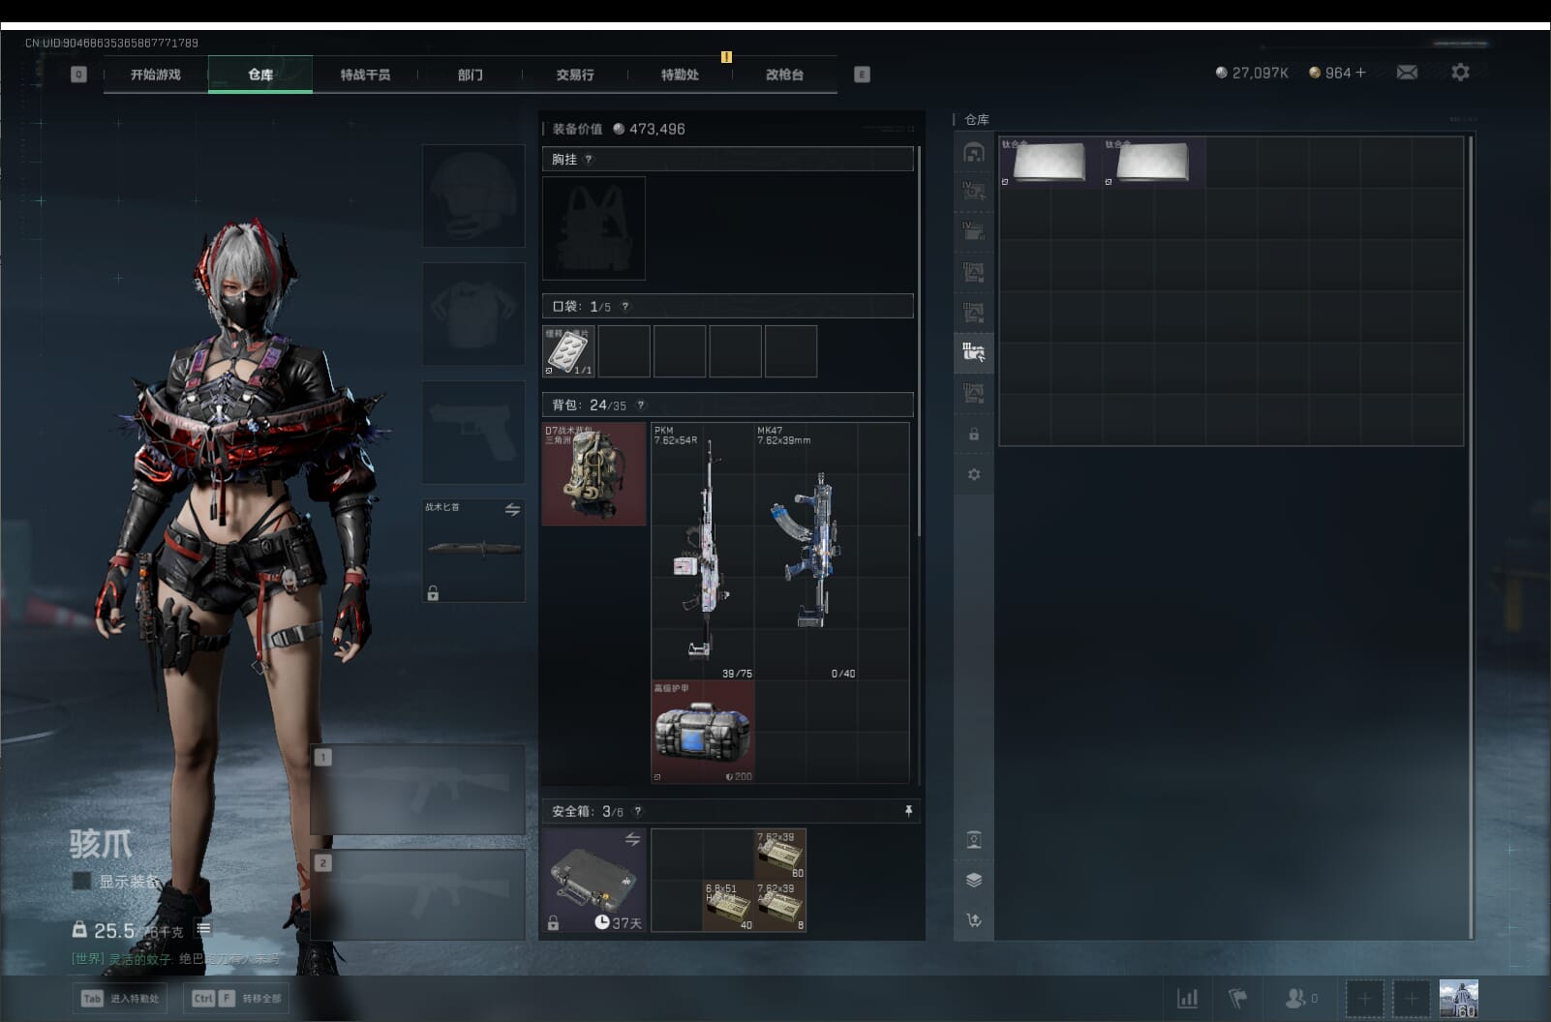Click the warehouse sort stack-layers icon
This screenshot has width=1551, height=1022.
click(x=974, y=880)
